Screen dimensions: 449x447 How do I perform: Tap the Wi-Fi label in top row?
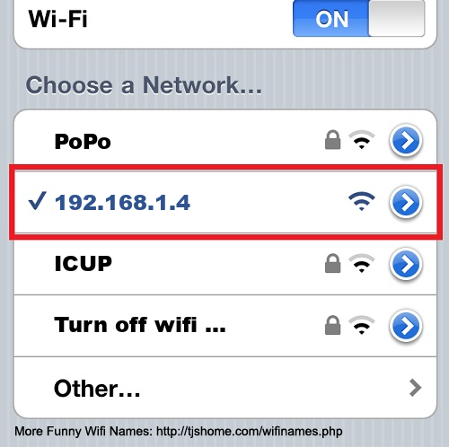[x=57, y=19]
